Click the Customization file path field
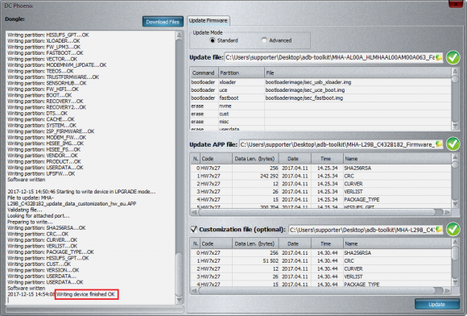The width and height of the screenshot is (467, 316). (362, 230)
